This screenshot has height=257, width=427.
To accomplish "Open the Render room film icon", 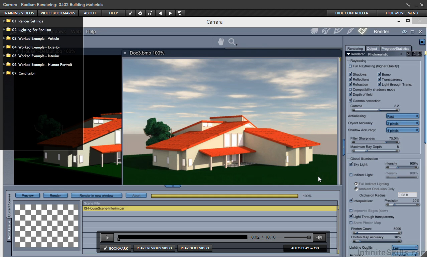I will point(363,31).
